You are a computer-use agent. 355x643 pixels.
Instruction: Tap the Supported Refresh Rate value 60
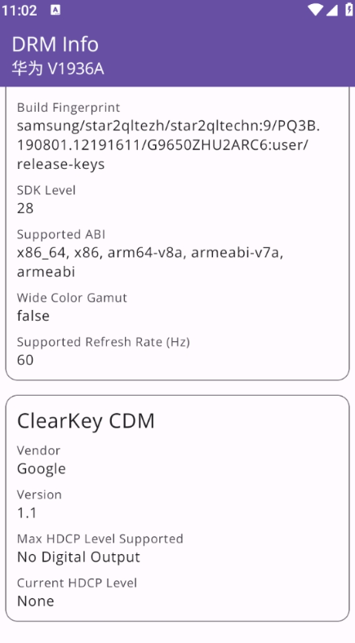(x=25, y=360)
